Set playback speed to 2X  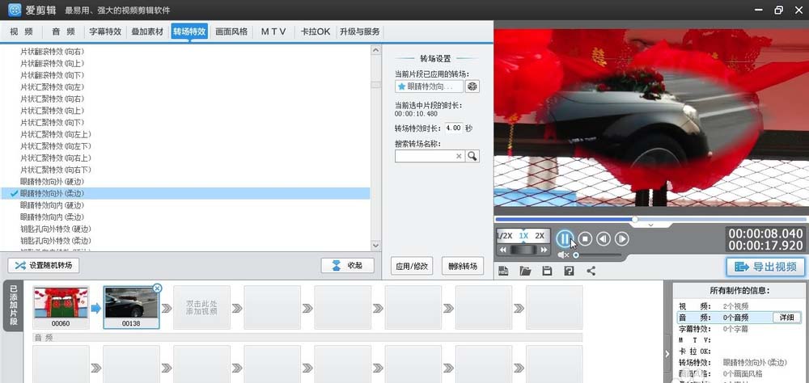pos(540,236)
